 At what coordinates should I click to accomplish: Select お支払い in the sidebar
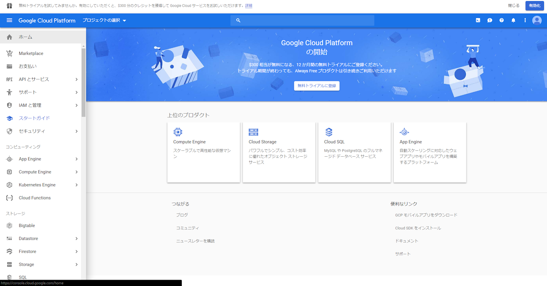pyautogui.click(x=41, y=66)
